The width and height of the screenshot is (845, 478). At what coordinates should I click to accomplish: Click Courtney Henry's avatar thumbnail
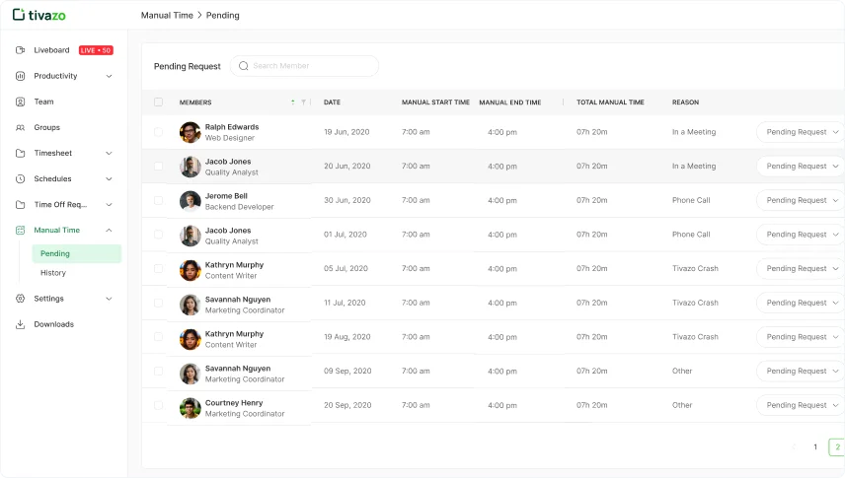(x=191, y=407)
